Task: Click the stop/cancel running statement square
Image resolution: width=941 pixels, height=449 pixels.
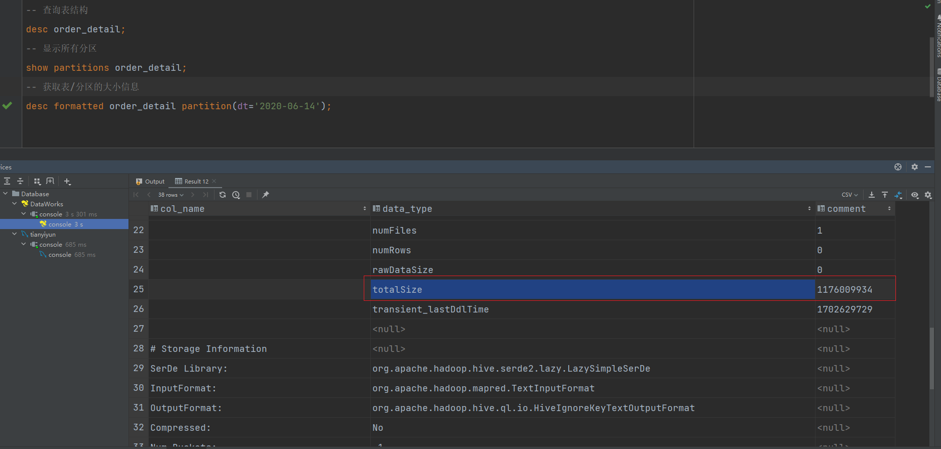Action: (x=249, y=195)
